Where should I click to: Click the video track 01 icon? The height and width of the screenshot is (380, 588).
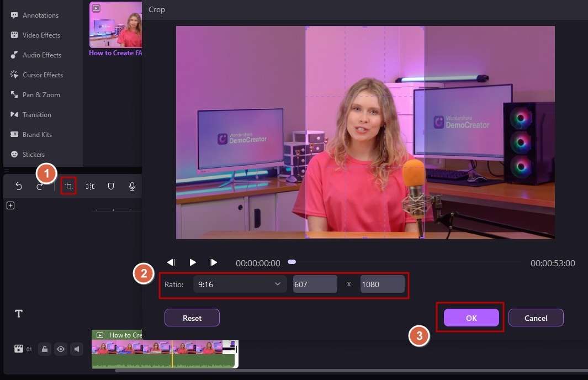(x=18, y=349)
